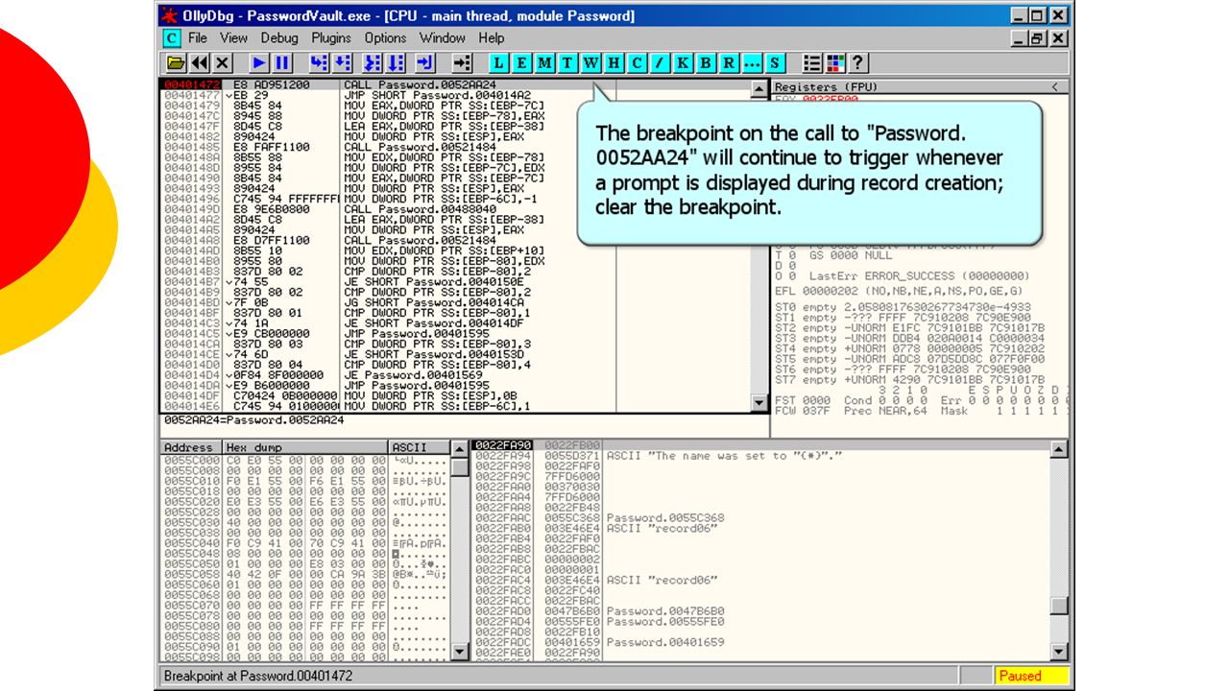
Task: Click the stack pane scrollbar thumb
Action: (1059, 605)
